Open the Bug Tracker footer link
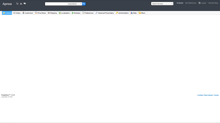This screenshot has height=123, width=220. click(x=208, y=95)
